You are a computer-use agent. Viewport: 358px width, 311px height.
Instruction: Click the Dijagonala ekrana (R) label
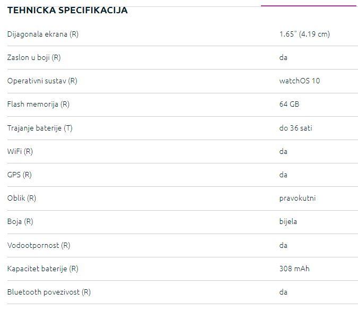point(43,34)
